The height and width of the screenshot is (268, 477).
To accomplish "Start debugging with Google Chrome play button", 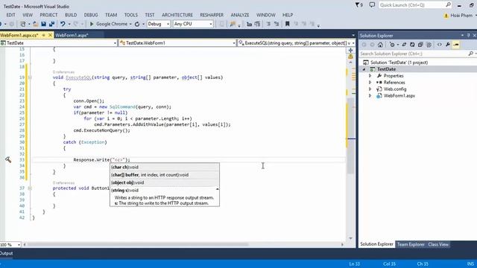I will 92,24.
